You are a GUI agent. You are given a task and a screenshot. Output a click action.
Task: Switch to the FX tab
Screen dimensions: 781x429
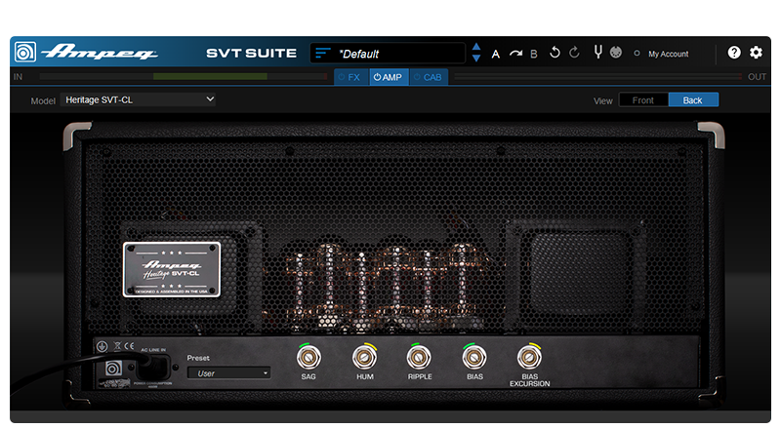[x=351, y=77]
